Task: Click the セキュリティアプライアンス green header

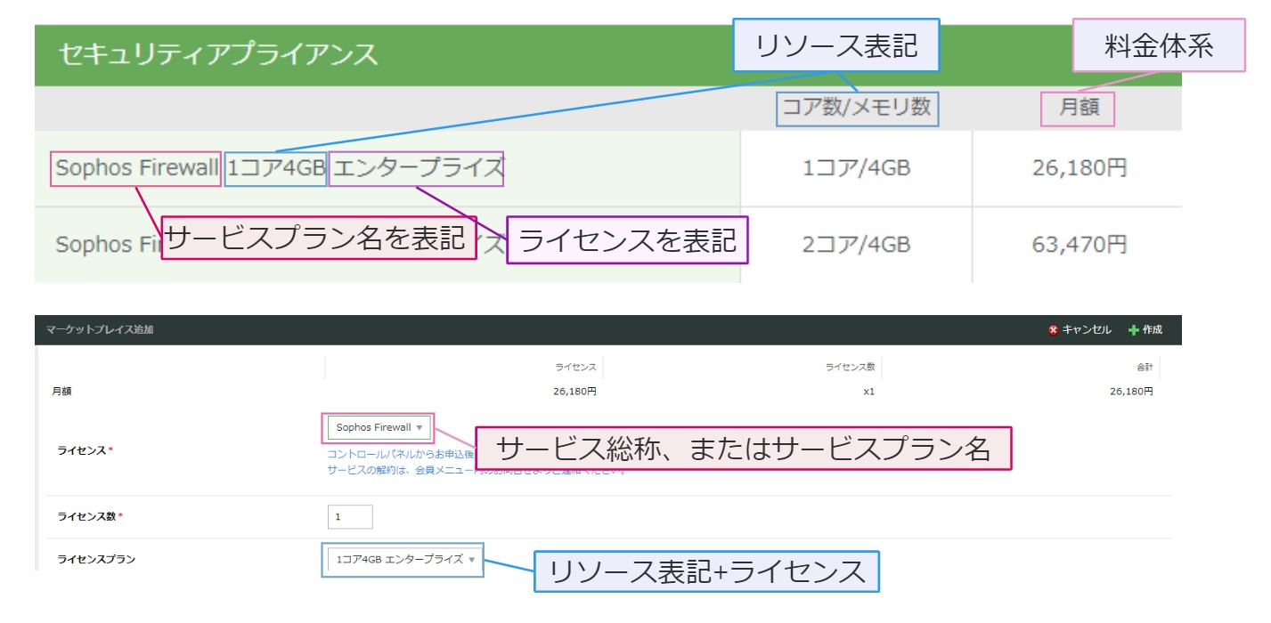Action: pos(218,54)
